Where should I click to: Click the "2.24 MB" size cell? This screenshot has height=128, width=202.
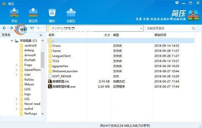coord(104,87)
